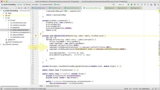Click addLabelsToGrid() in the bottom breadcrumb

pos(52,86)
